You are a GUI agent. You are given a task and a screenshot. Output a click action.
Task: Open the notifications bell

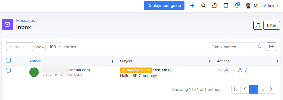coord(237,6)
